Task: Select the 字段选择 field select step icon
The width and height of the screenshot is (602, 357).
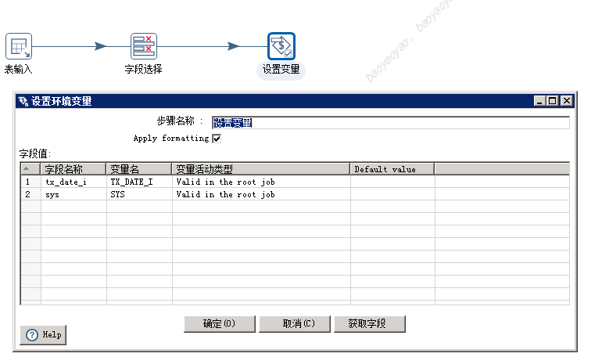Action: [x=144, y=46]
